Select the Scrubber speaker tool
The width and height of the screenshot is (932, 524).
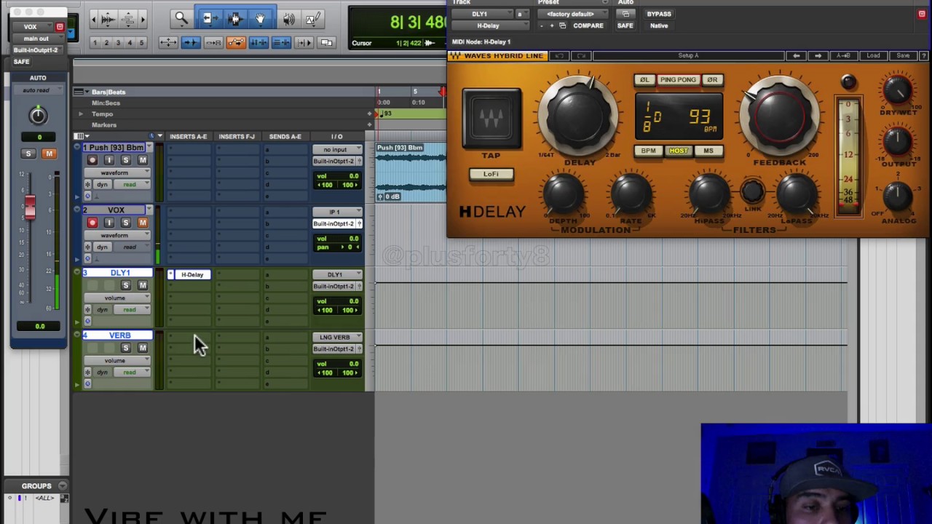point(288,19)
